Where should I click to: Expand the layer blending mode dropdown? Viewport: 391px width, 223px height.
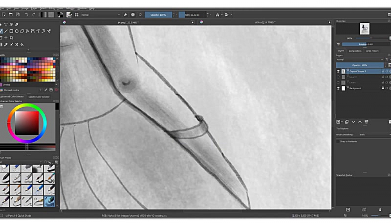(x=360, y=59)
